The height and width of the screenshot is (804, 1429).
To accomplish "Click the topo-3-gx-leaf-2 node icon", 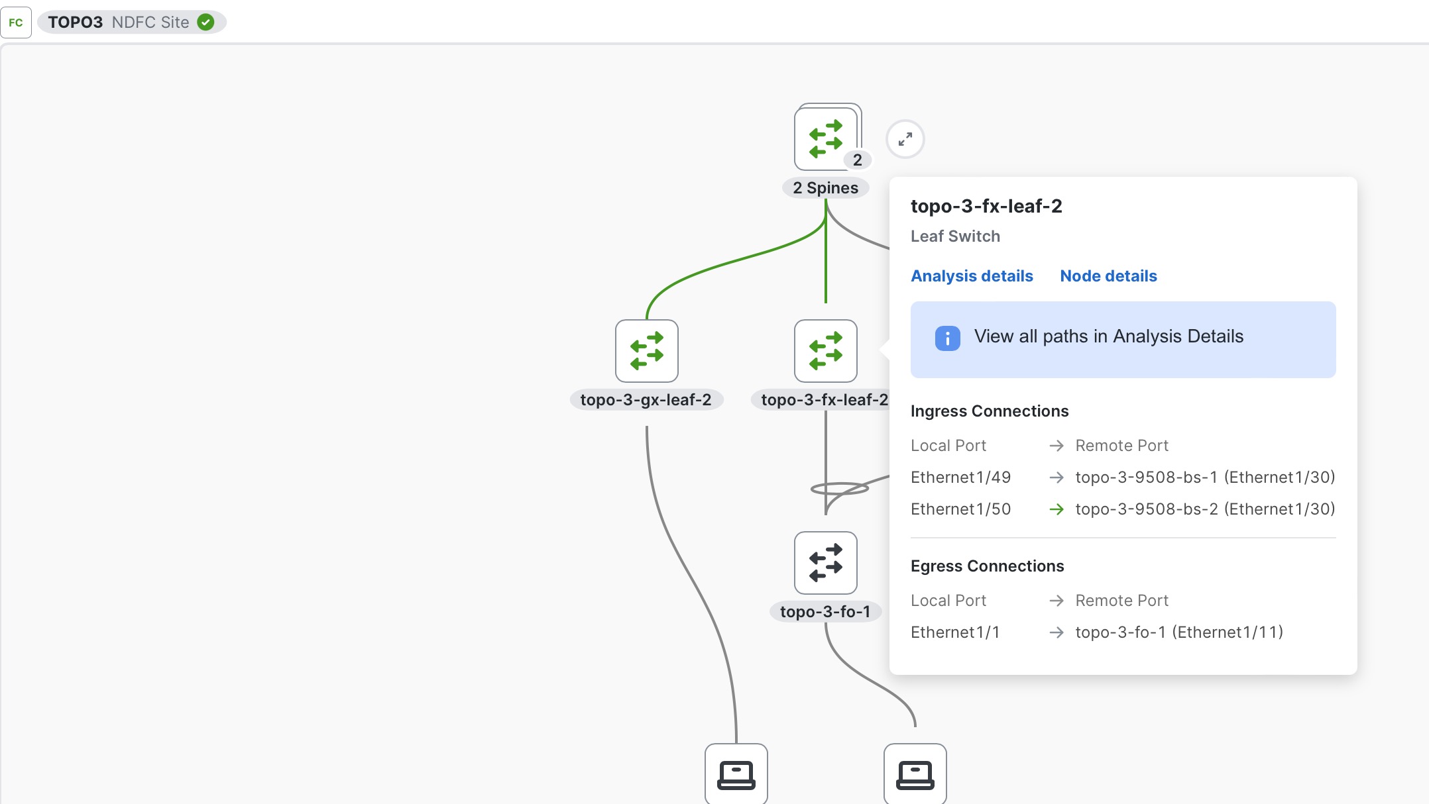I will (x=647, y=350).
